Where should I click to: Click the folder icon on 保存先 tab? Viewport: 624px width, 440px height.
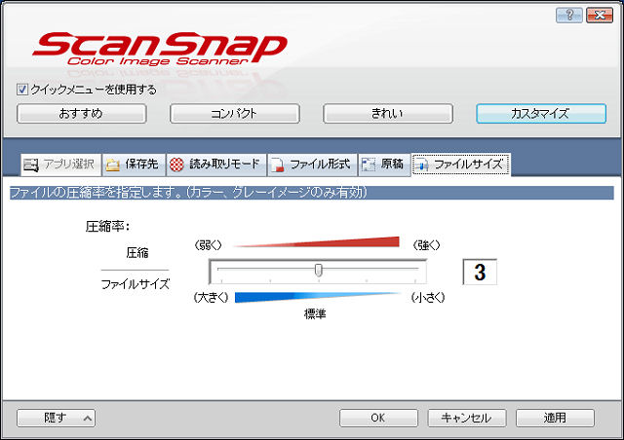click(113, 165)
